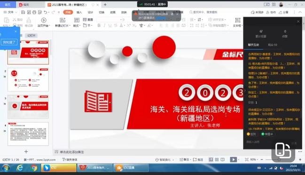Click the 我知道了 button
The width and height of the screenshot is (305, 175).
coord(9,42)
